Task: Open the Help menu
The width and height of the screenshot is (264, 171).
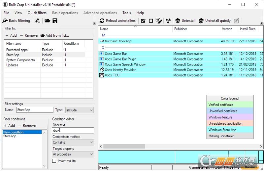Action: tap(140, 13)
